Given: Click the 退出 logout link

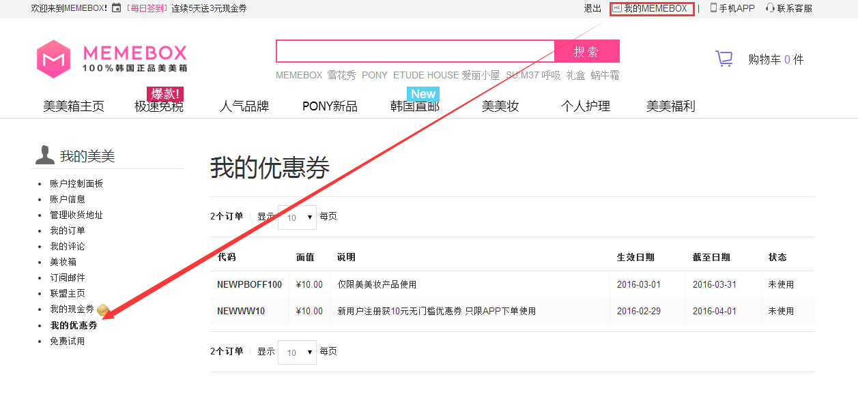Looking at the screenshot, I should (x=592, y=8).
